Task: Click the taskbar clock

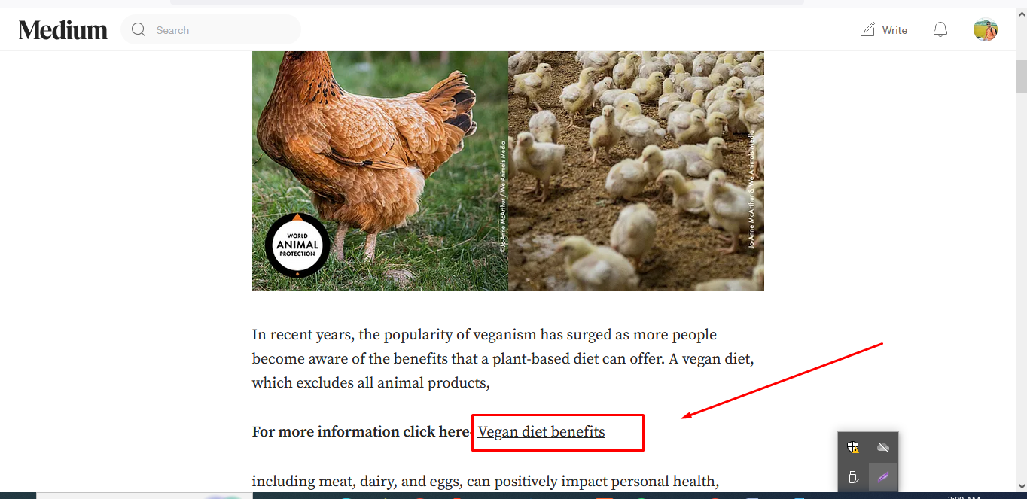Action: click(x=964, y=496)
